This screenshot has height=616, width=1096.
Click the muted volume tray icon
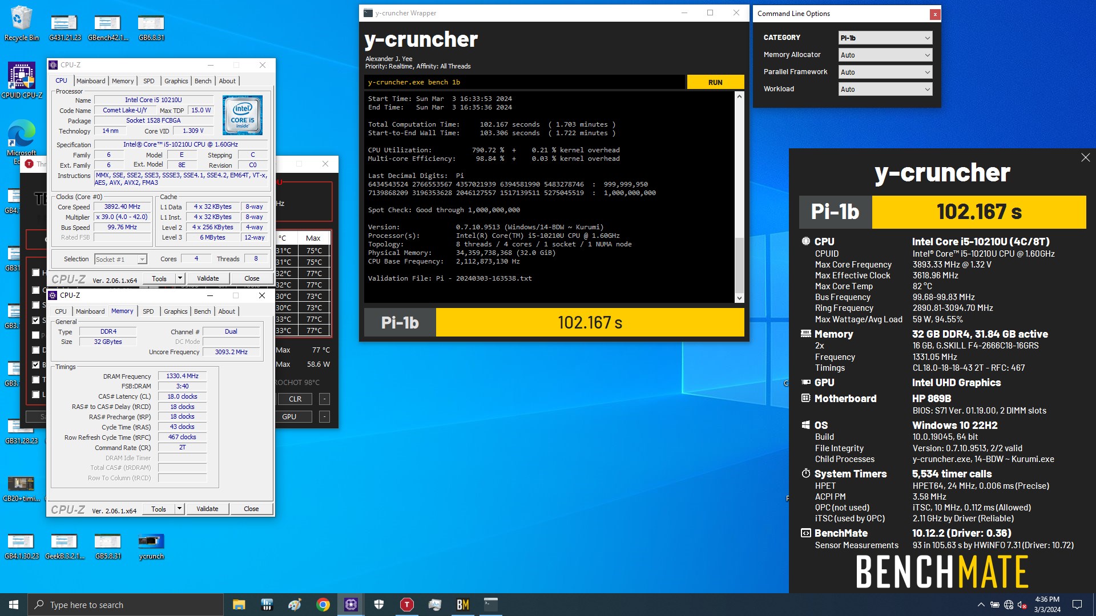pyautogui.click(x=1022, y=605)
